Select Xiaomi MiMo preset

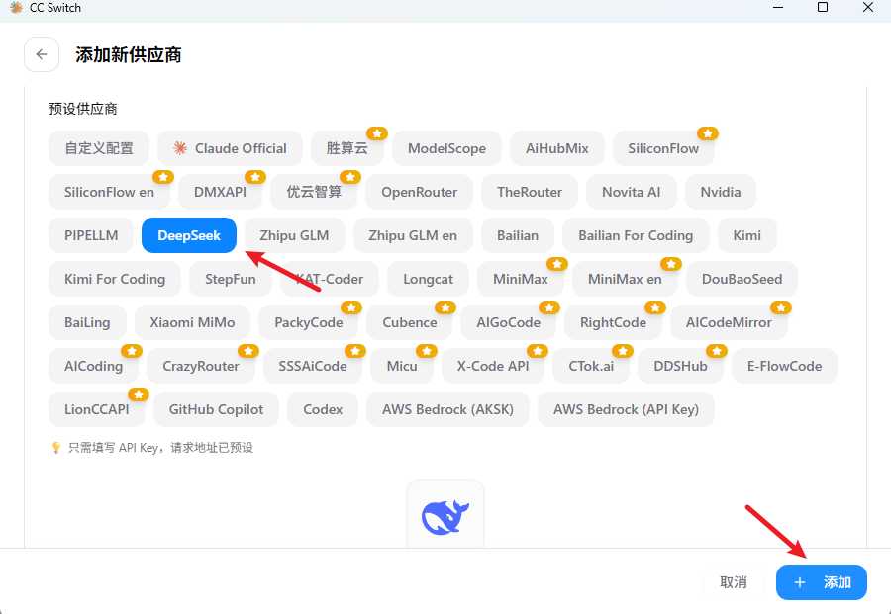[x=192, y=323]
